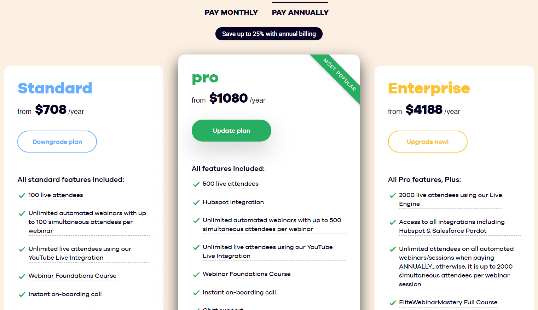Screen dimensions: 538x310
Task: Click checkmark next to EliteWebinarMastery Full Course
Action: coord(393,303)
